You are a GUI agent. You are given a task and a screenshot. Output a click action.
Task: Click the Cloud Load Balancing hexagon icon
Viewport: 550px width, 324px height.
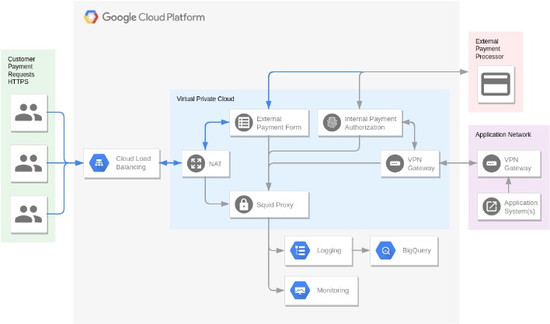point(99,163)
